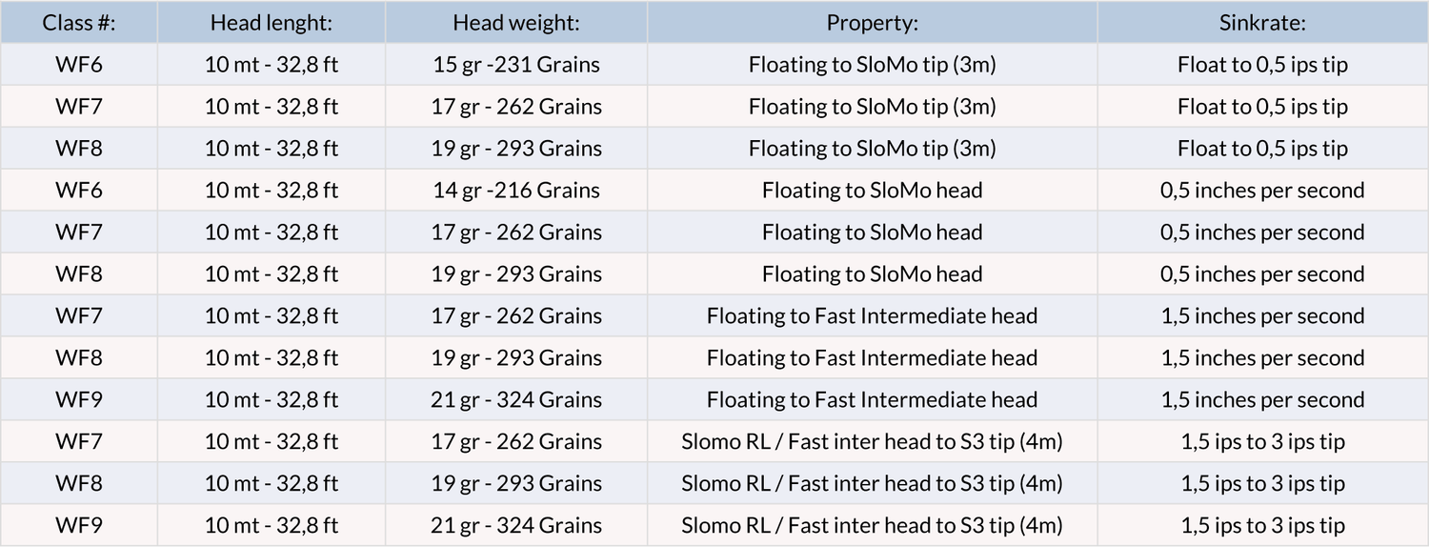Click WF6 in the 15 gr row
The height and width of the screenshot is (547, 1429).
point(79,65)
